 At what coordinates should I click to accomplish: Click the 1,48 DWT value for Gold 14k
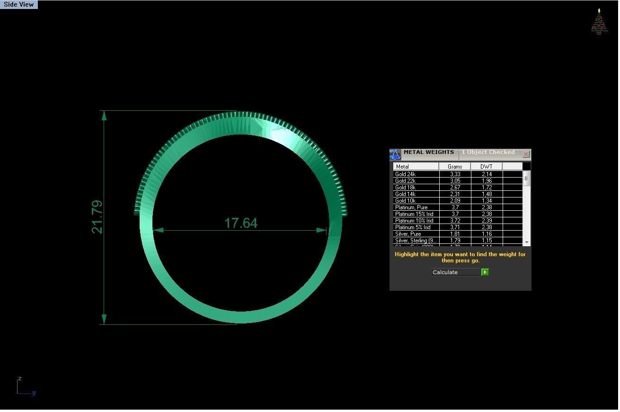[x=487, y=194]
